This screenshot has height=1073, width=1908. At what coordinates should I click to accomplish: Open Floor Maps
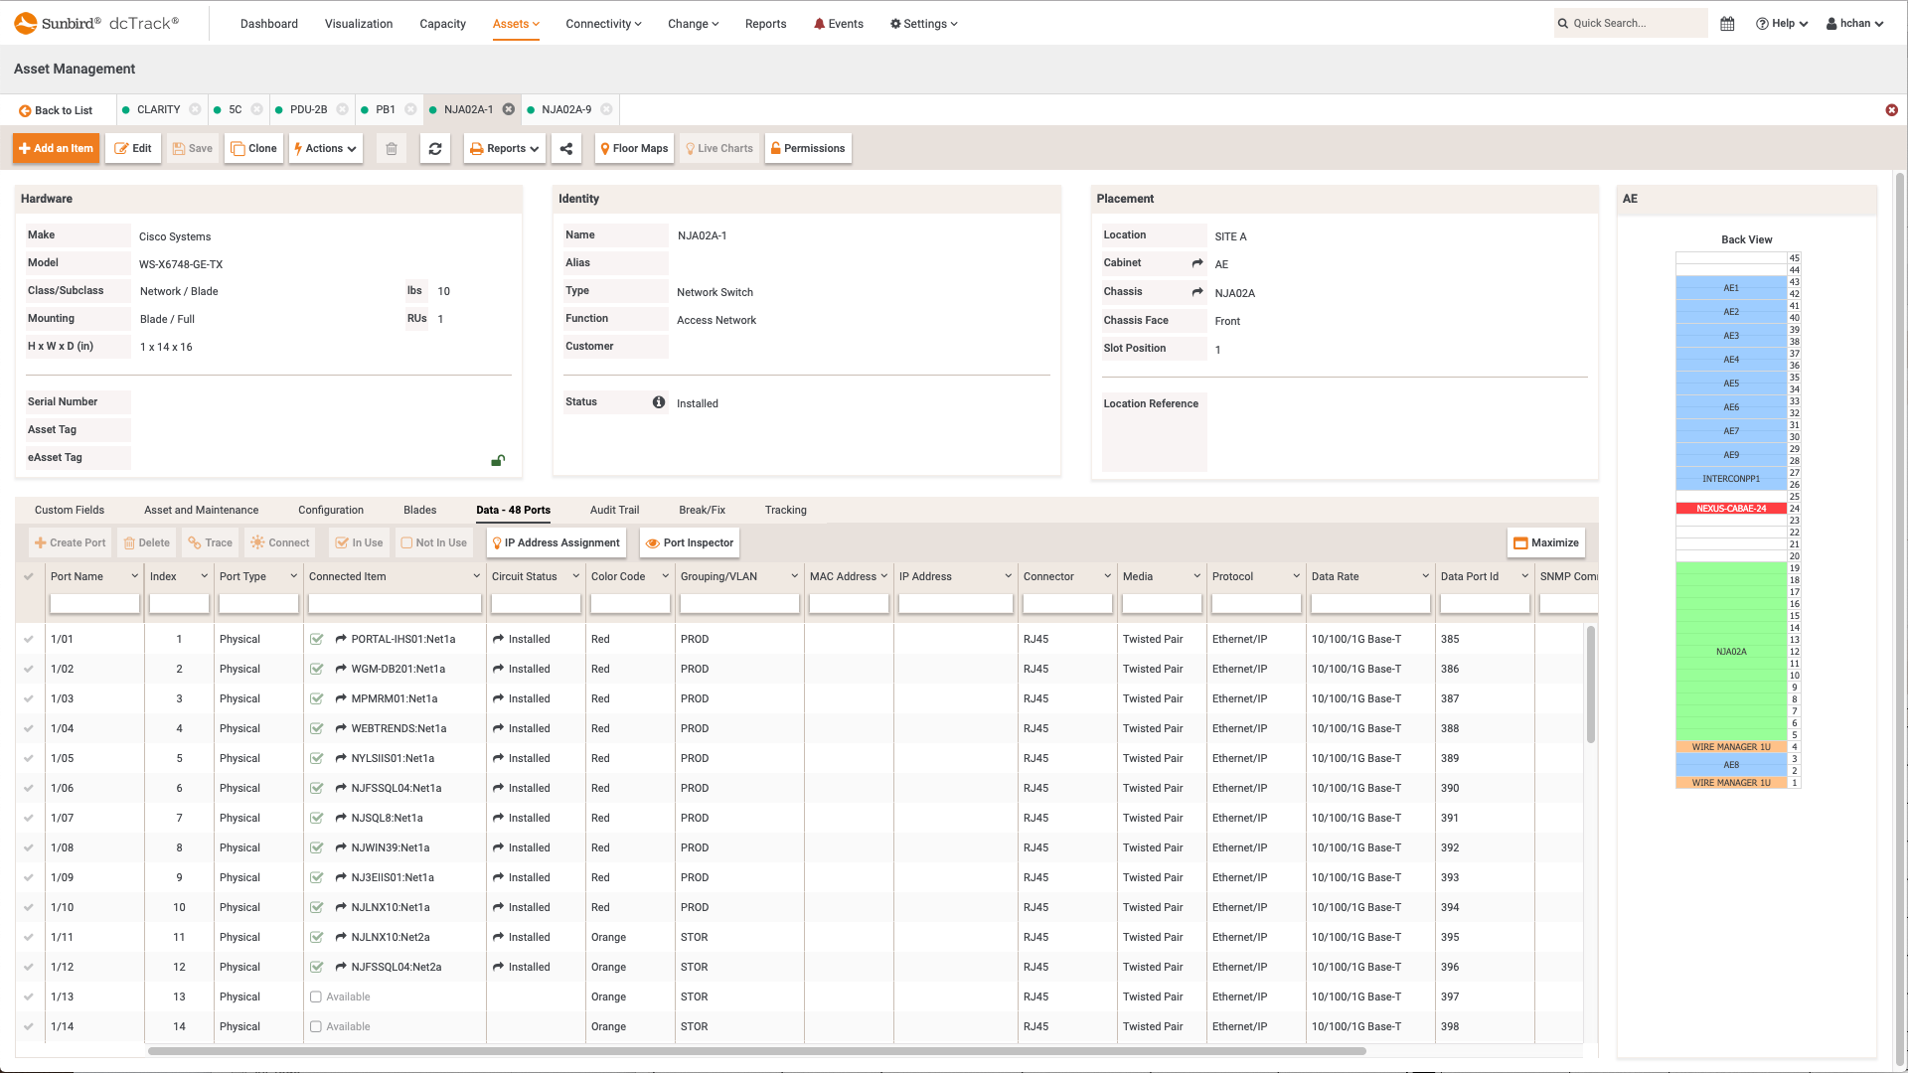point(634,148)
